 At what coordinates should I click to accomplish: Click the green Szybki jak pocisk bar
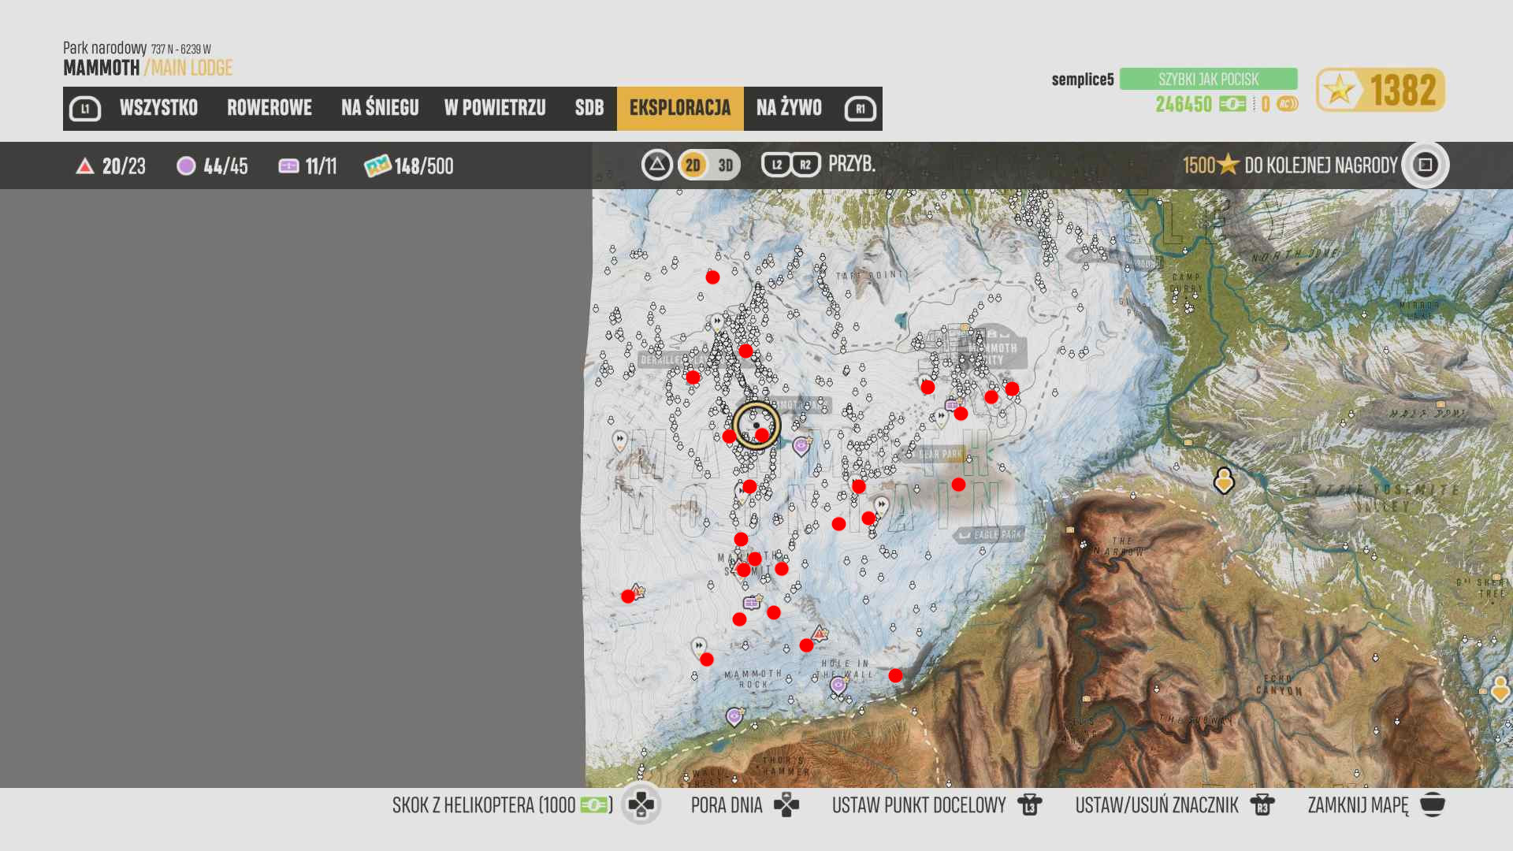coord(1208,79)
